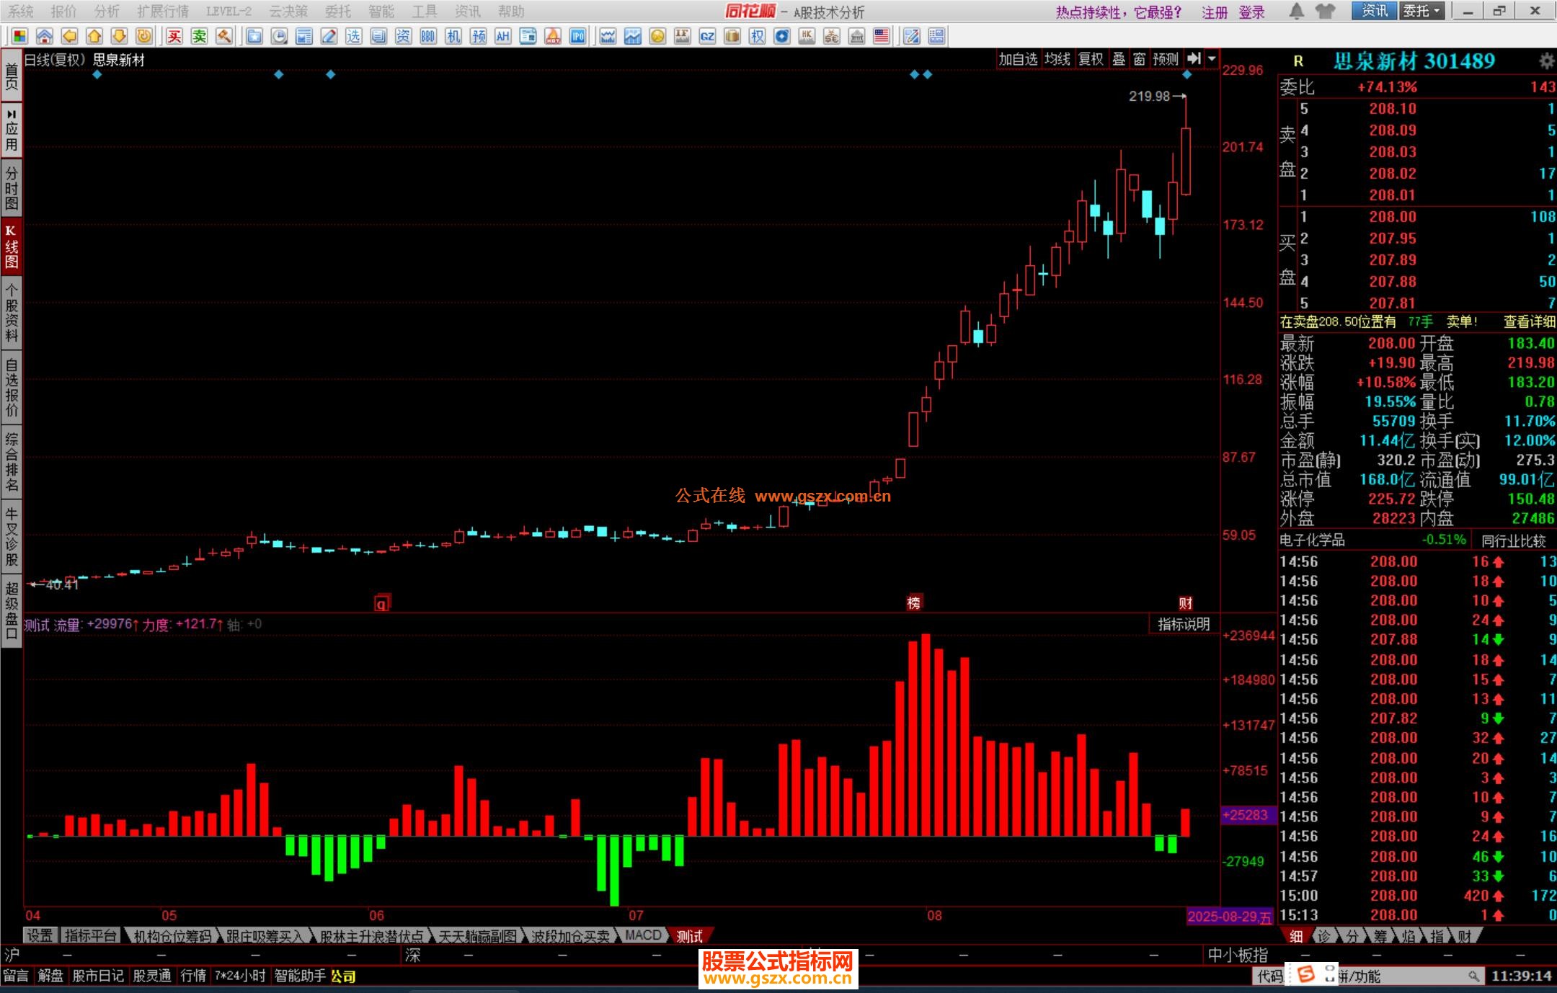Open dropdown arrow next to chart jump-to-end button

pos(1212,59)
